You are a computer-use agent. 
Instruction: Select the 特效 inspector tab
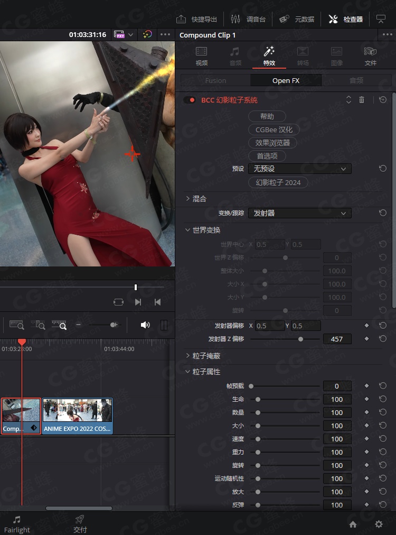point(269,56)
